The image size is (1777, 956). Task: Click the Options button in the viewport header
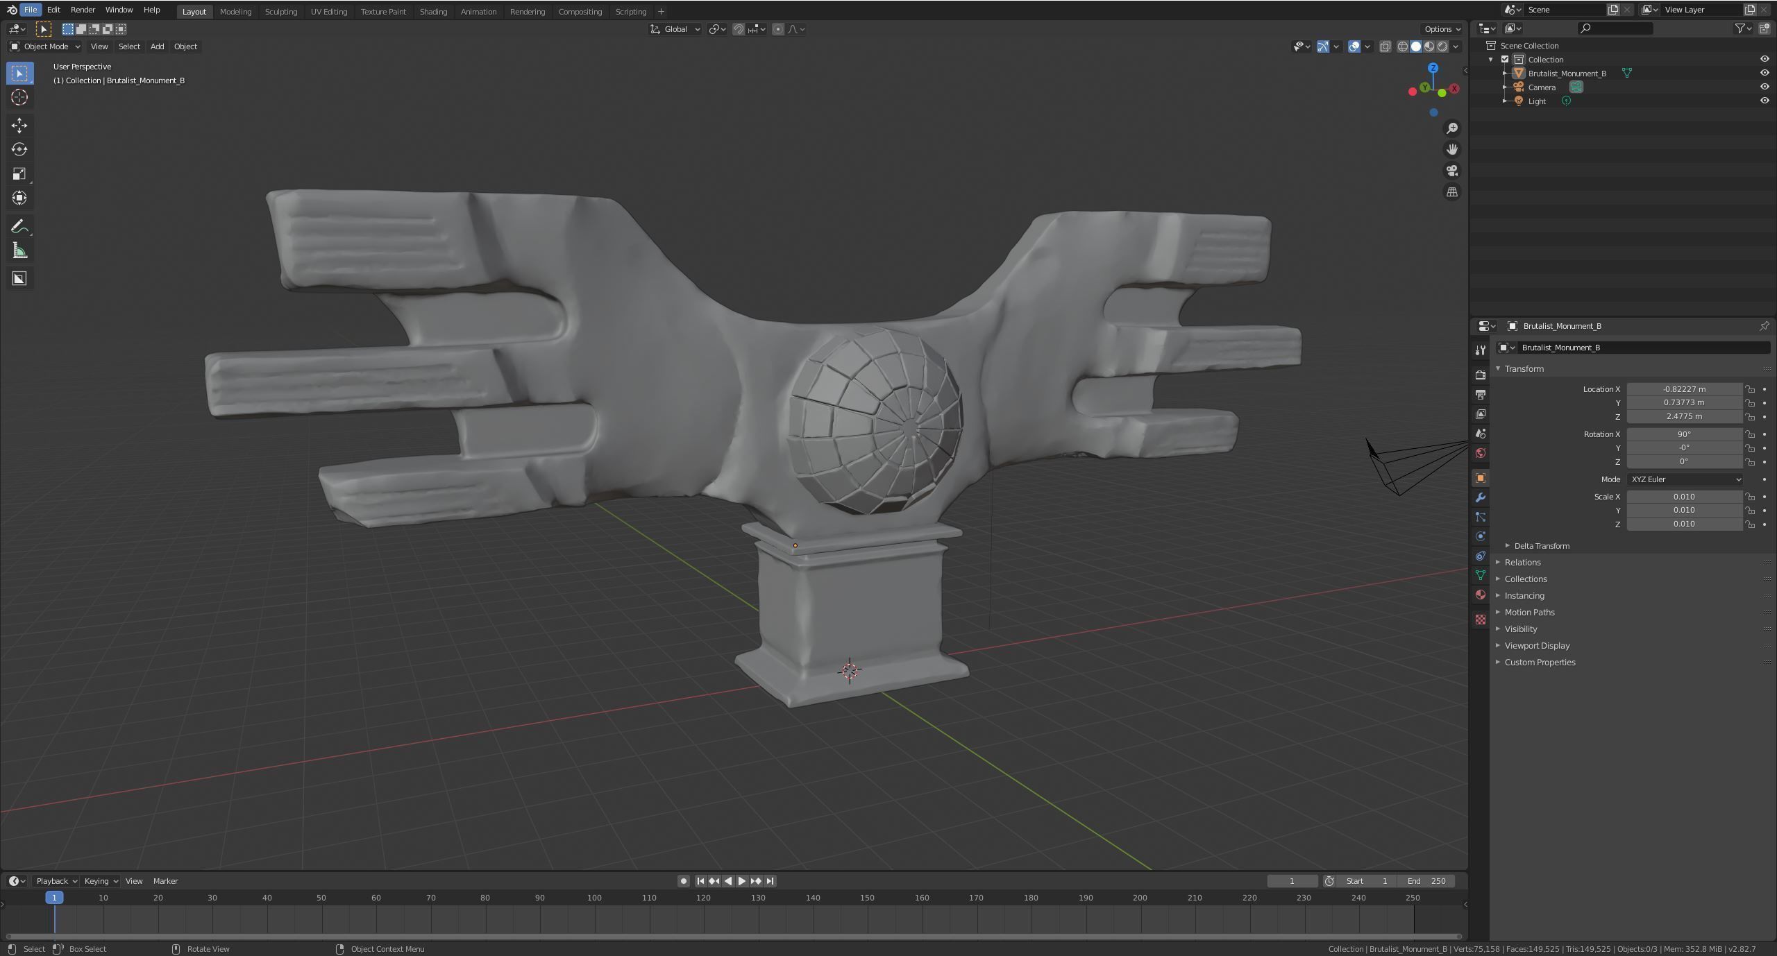1442,29
